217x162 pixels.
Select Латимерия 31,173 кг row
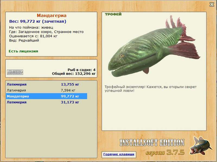[x=46, y=102]
